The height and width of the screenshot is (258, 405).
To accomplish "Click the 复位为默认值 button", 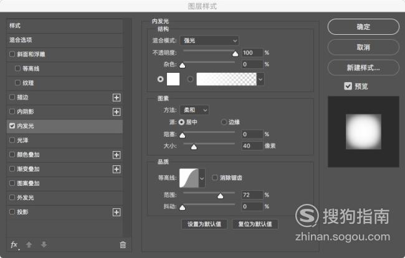I will [x=255, y=224].
